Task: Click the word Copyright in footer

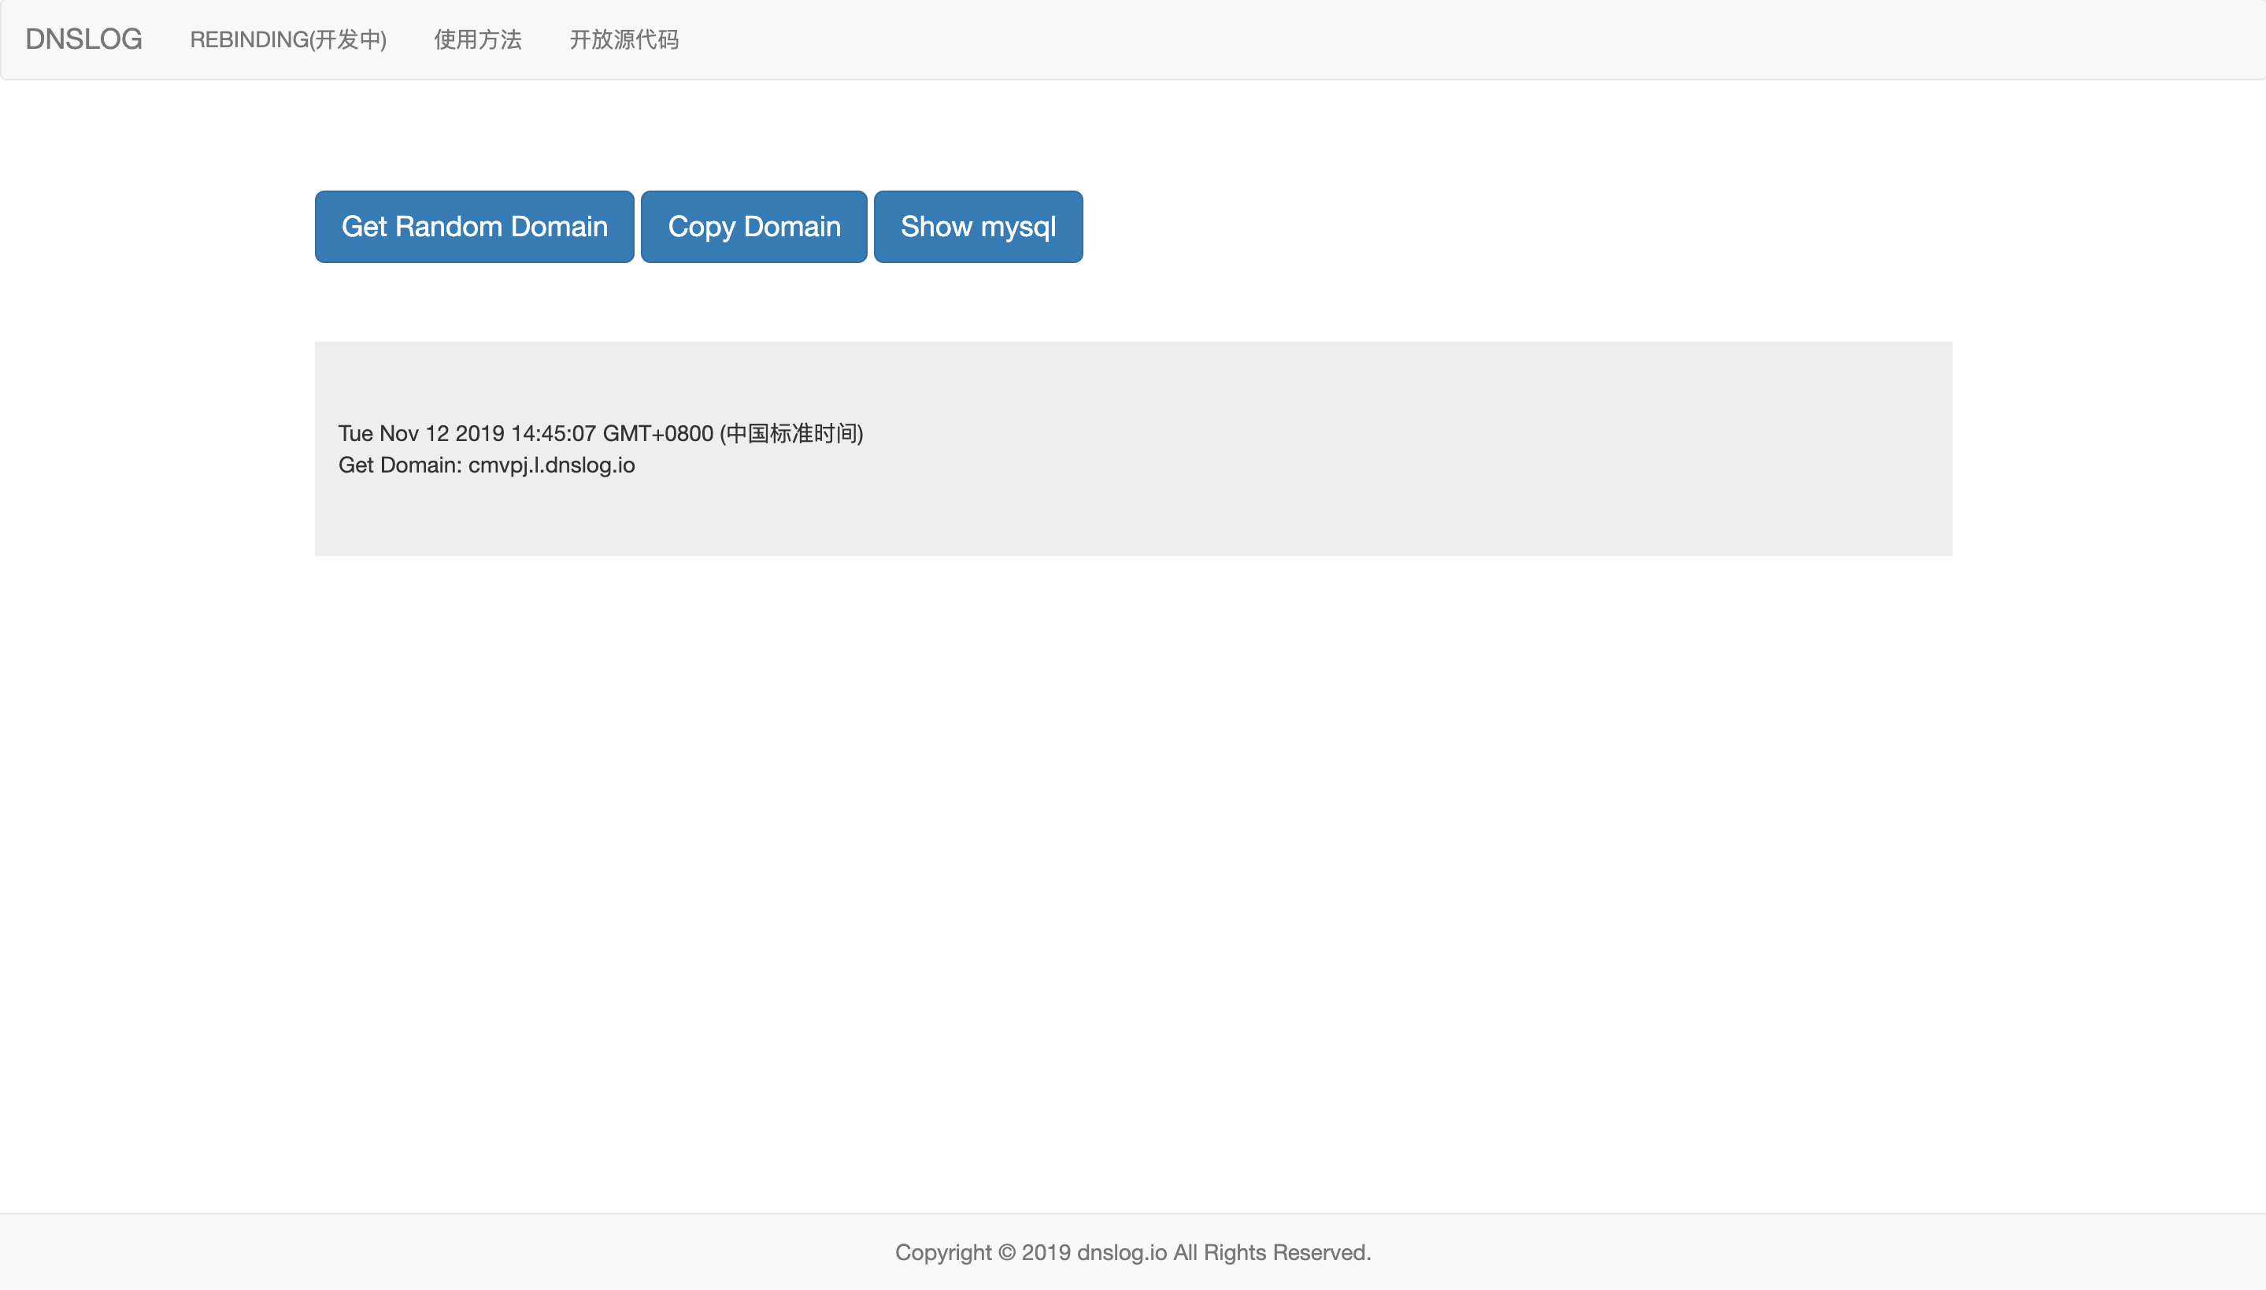Action: (x=943, y=1252)
